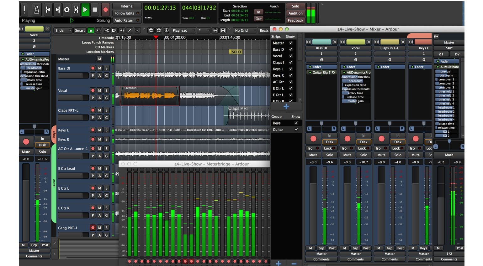Open the Internal sync source dropdown
The image size is (483, 266).
click(127, 6)
